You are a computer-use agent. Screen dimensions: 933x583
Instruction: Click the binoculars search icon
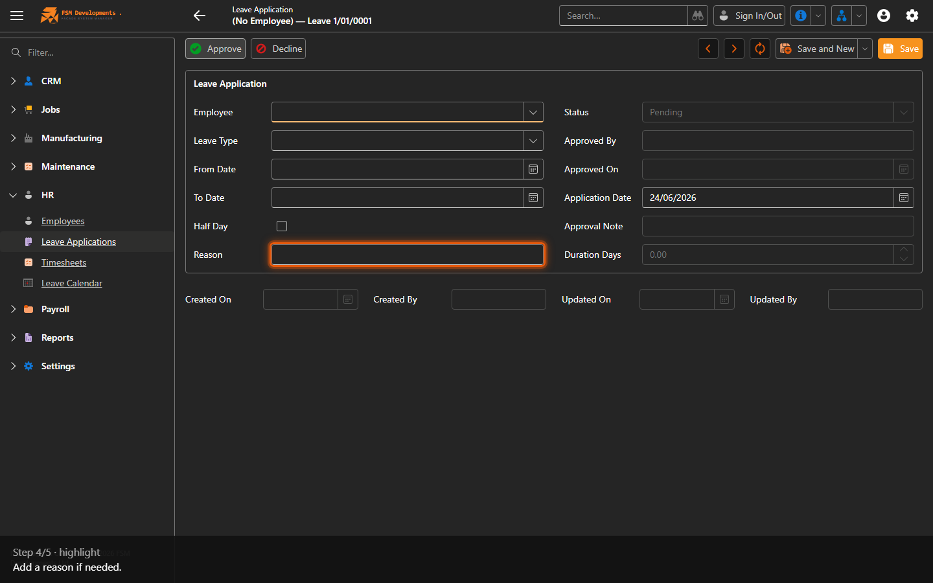(x=698, y=16)
